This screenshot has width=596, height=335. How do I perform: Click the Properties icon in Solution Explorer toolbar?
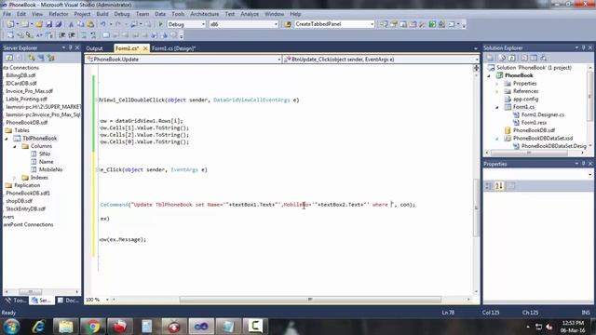pos(491,58)
